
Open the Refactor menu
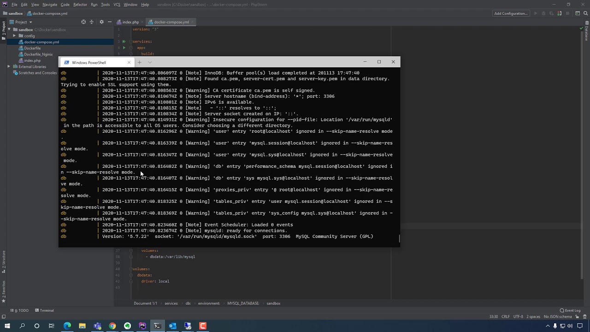[x=80, y=5]
